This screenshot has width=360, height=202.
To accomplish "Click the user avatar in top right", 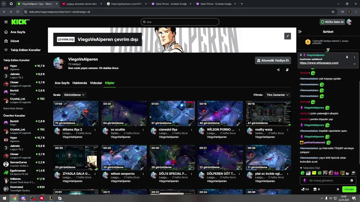I will 349,22.
